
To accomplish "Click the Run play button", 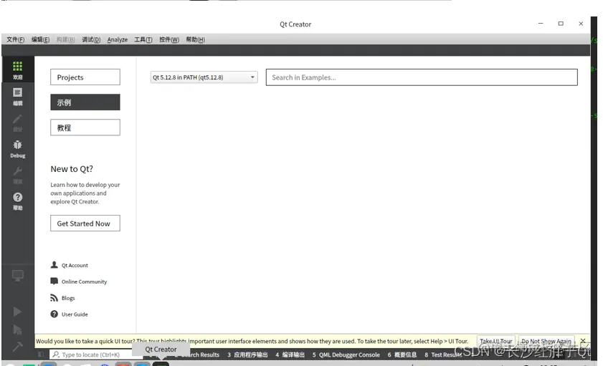I will (x=18, y=311).
